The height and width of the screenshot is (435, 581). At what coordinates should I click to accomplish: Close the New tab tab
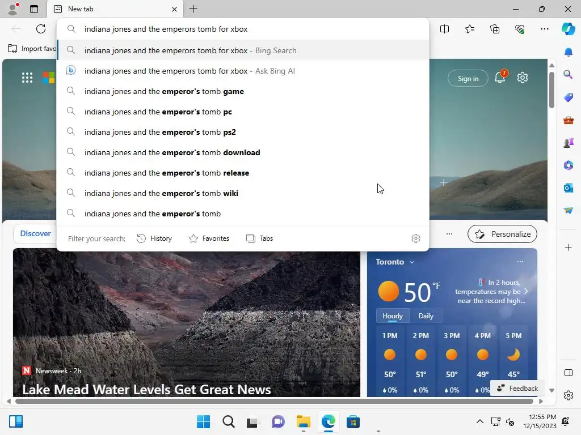tap(175, 9)
